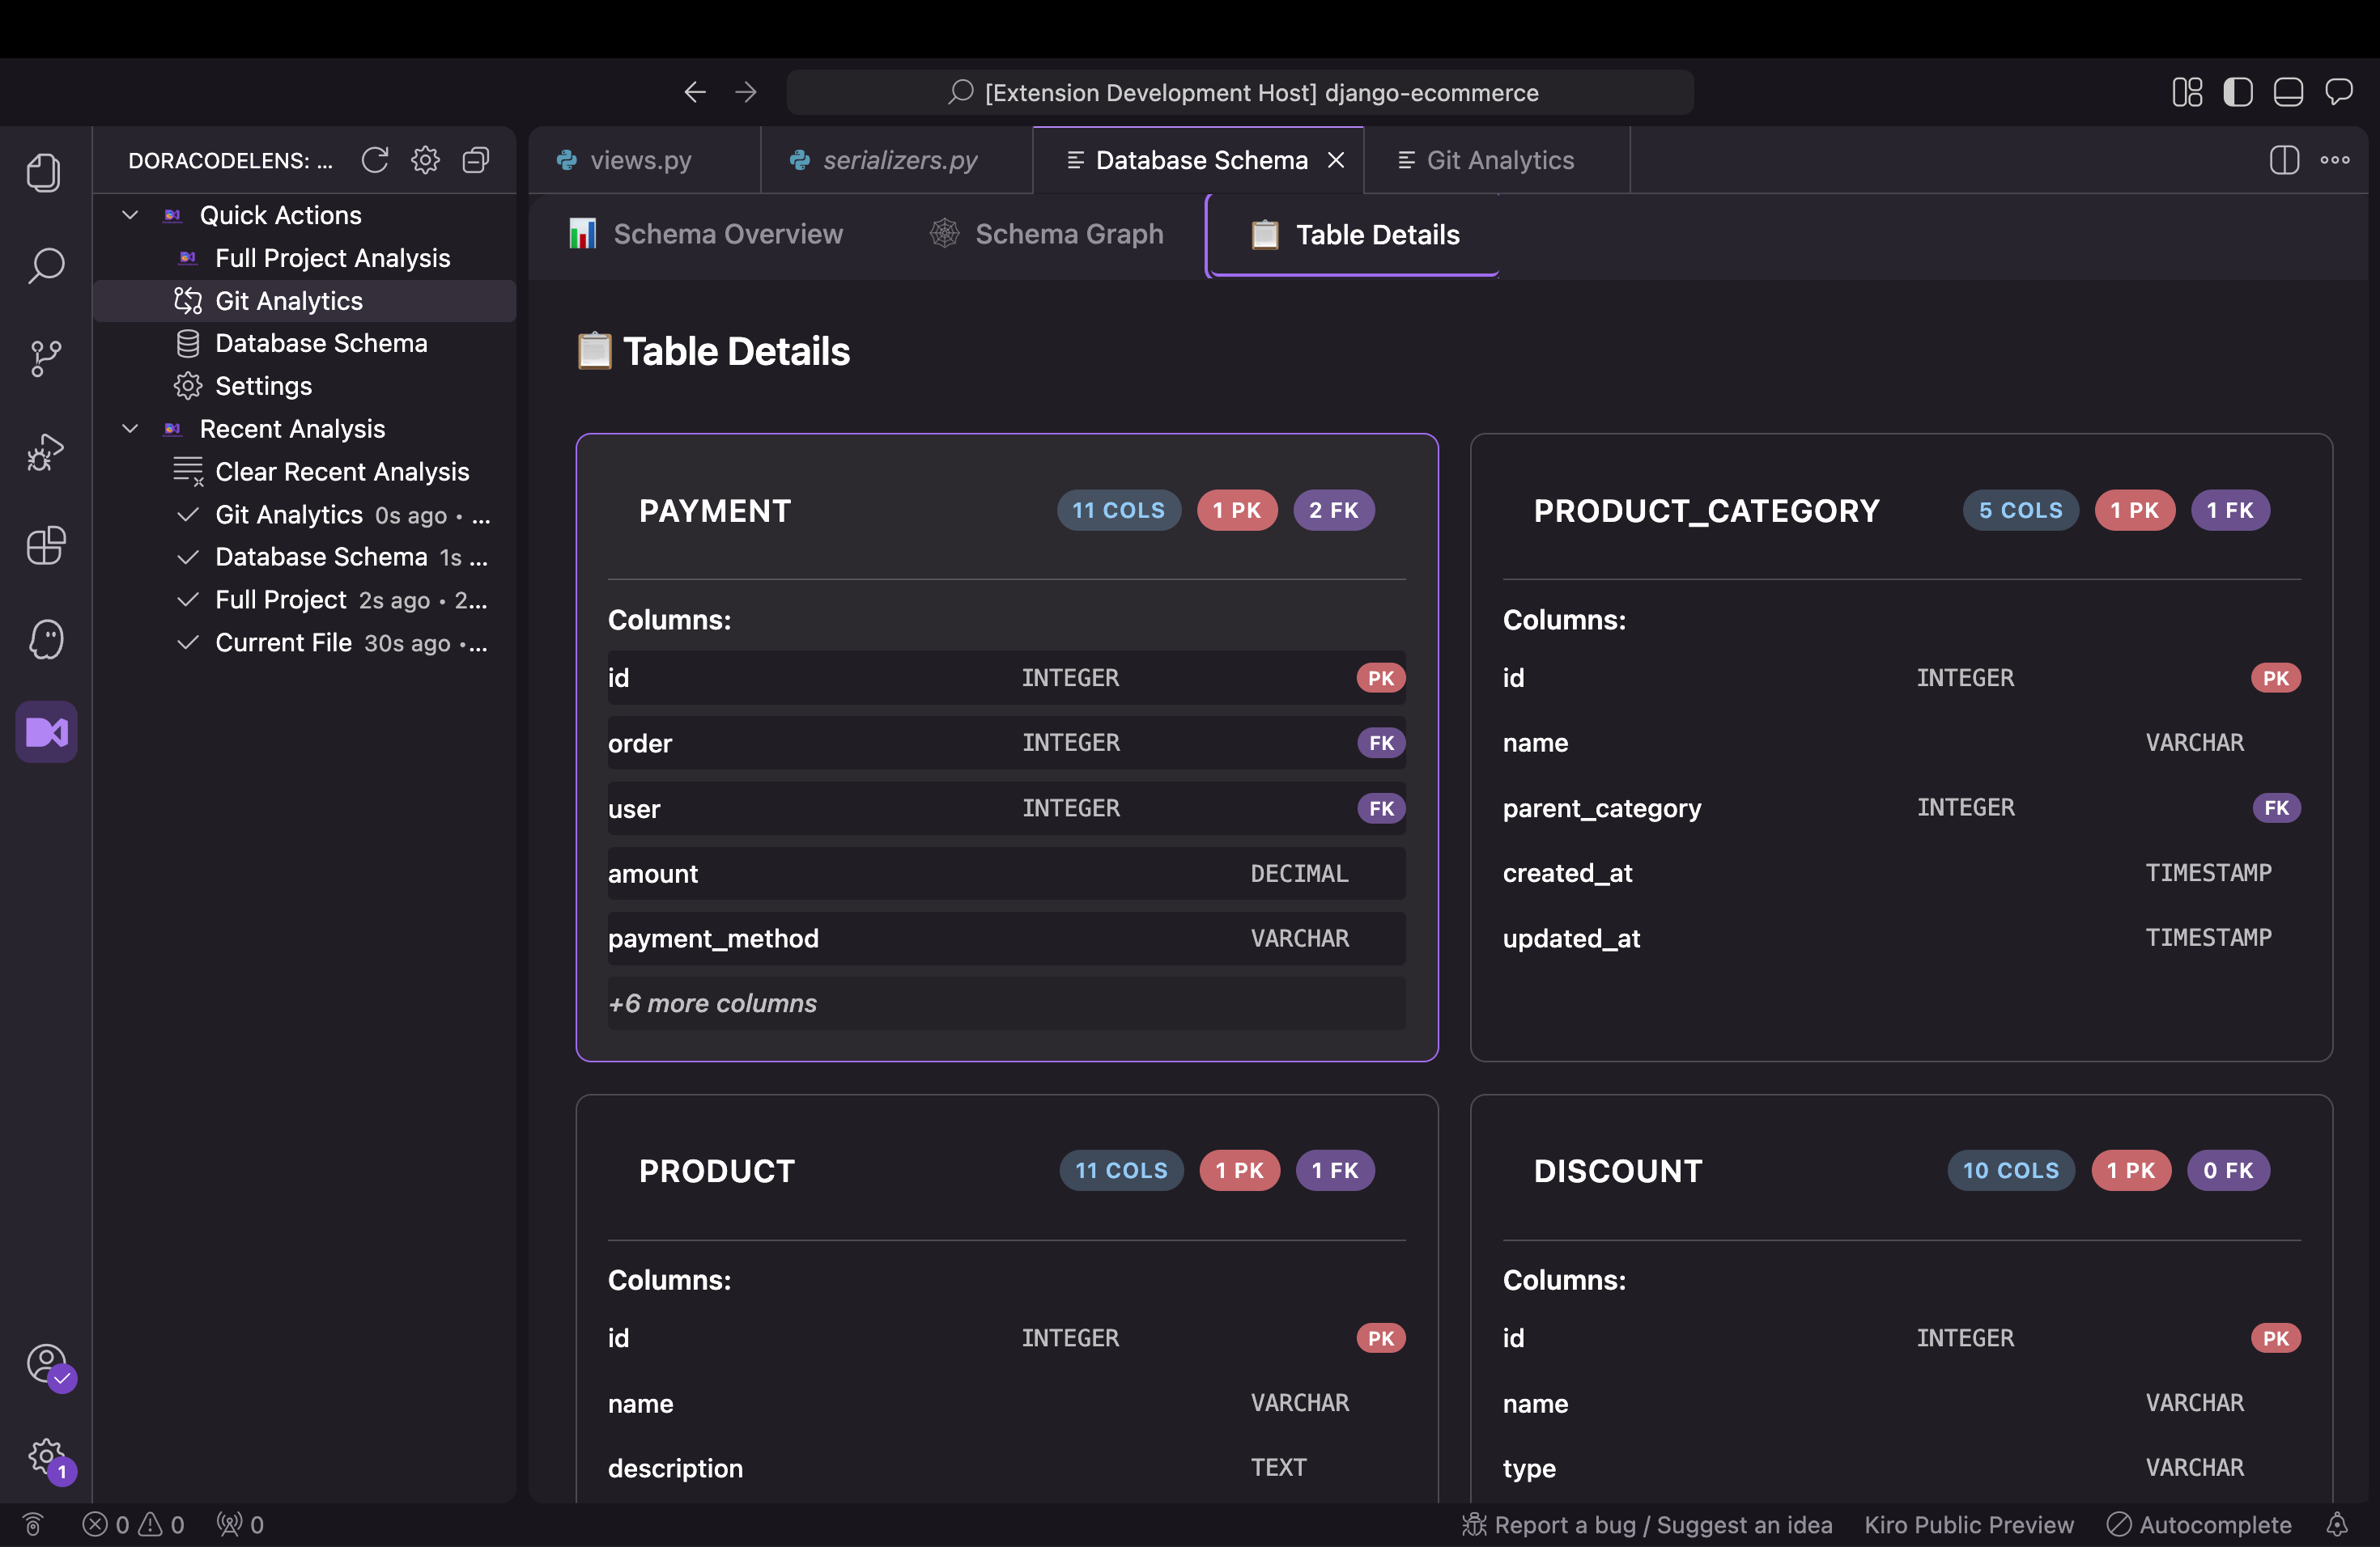Click Report a bug / Suggest an idea
The image size is (2380, 1547).
tap(1648, 1524)
